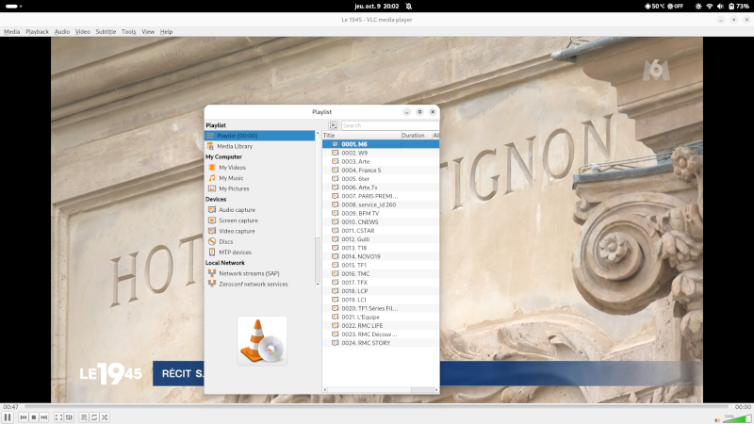Viewport: 754px width, 424px height.
Task: Click the brightness sun icon in top bar
Action: (698, 7)
